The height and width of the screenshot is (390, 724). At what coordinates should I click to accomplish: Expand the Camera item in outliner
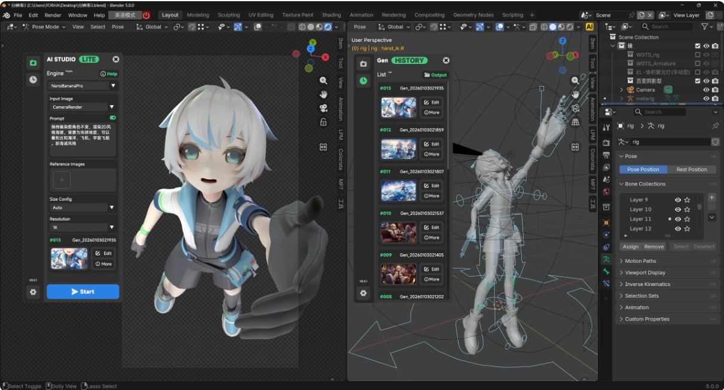[x=622, y=90]
